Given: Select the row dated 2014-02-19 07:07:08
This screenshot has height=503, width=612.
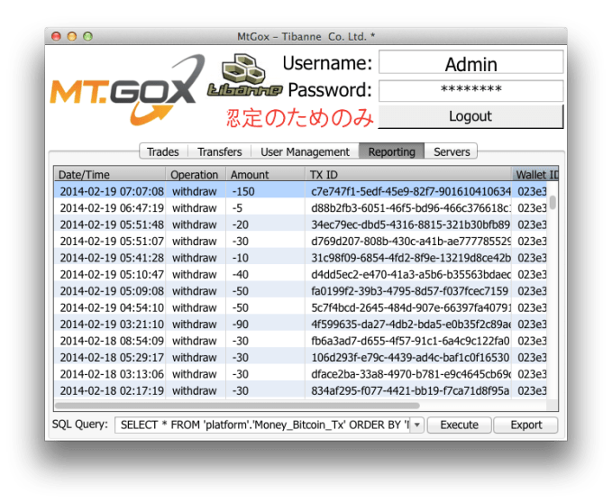Looking at the screenshot, I should [300, 191].
